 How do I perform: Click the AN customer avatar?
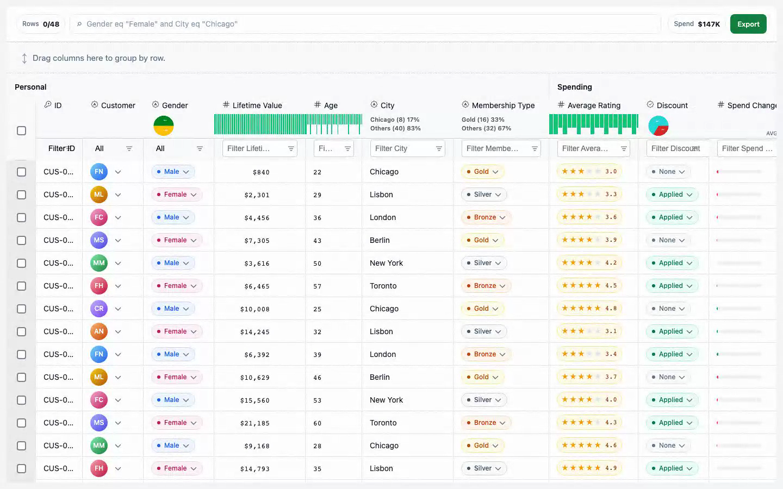pyautogui.click(x=99, y=331)
